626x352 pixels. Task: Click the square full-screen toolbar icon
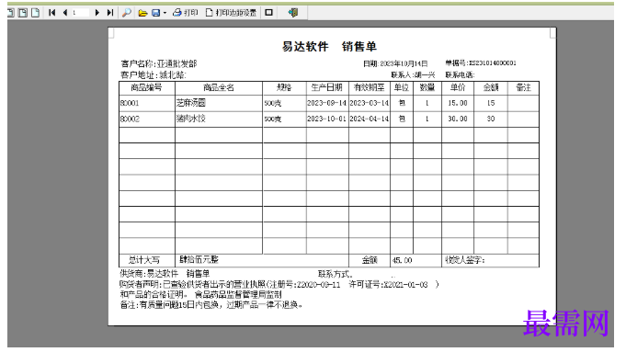click(269, 13)
